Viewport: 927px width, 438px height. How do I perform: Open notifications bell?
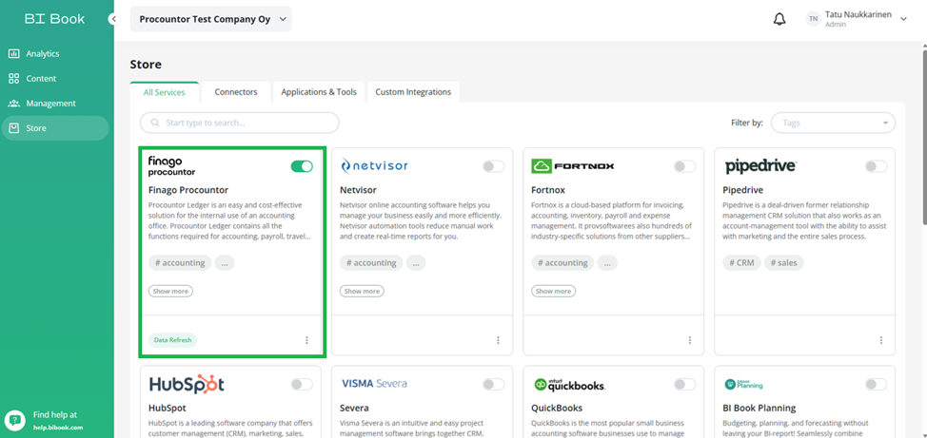(x=779, y=19)
